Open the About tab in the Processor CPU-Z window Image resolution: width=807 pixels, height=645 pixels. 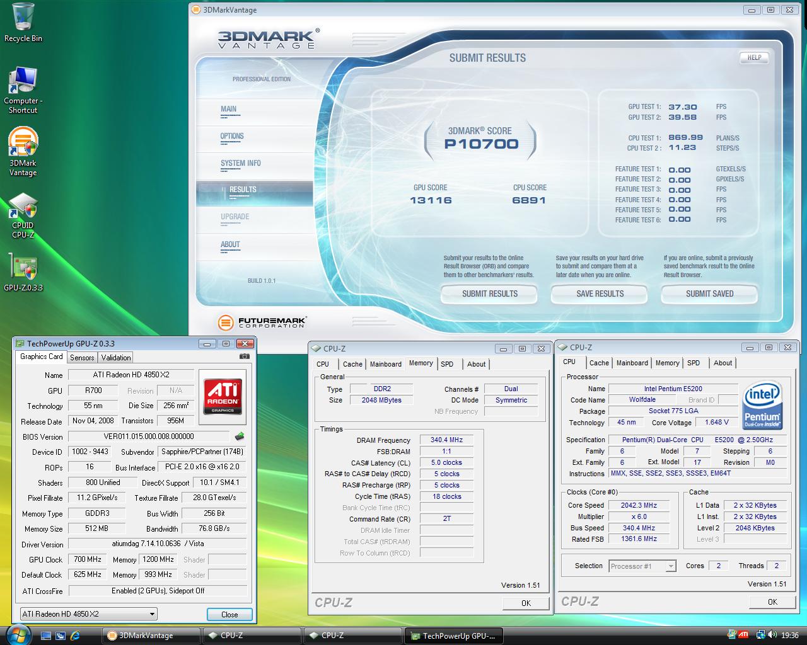tap(723, 363)
